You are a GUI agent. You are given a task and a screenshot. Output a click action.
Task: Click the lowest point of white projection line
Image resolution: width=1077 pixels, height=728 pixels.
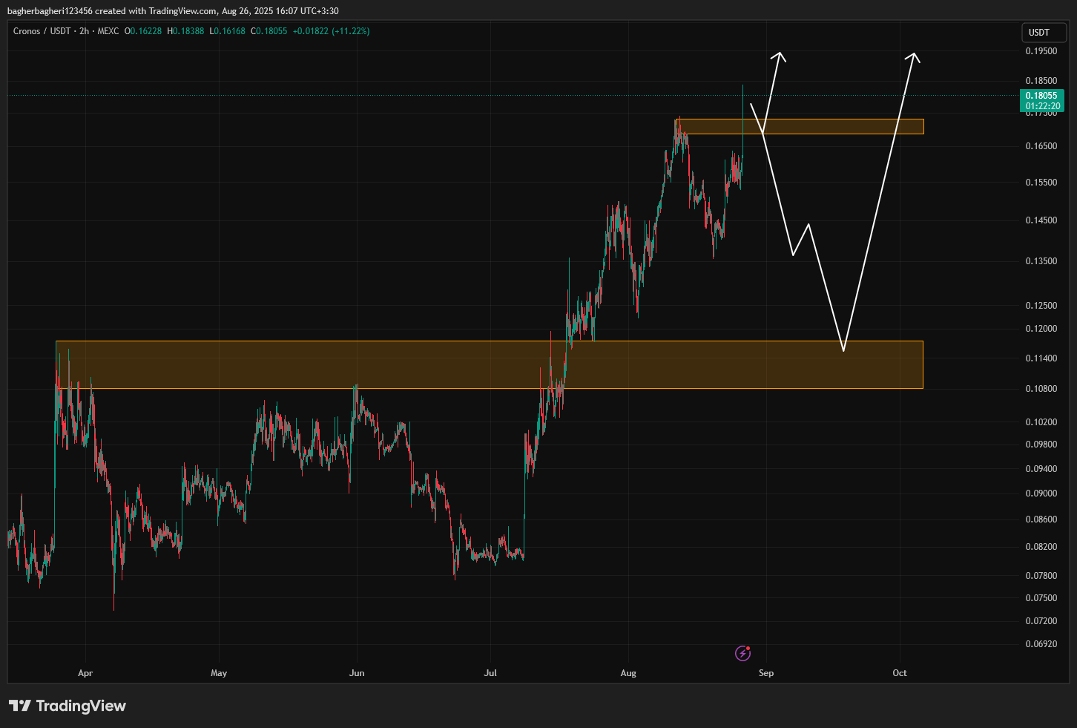pos(843,350)
